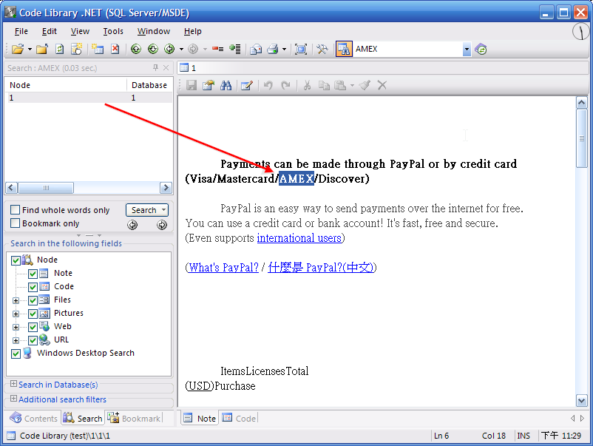
Task: Click the editor save disk icon
Action: pos(192,85)
